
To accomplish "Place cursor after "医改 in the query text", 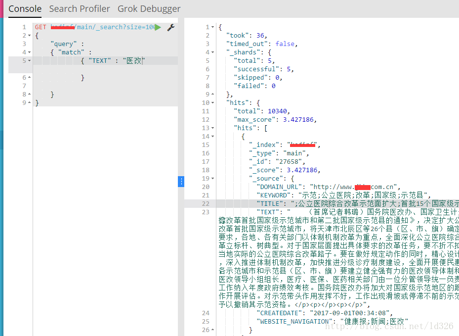I will pyautogui.click(x=143, y=61).
